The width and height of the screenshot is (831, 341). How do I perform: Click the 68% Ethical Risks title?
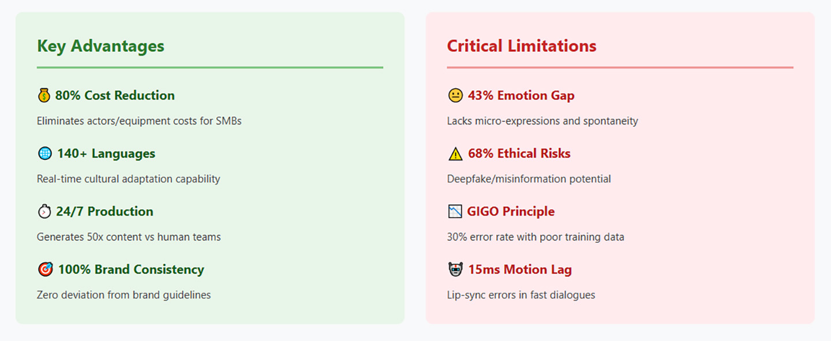[x=519, y=153]
